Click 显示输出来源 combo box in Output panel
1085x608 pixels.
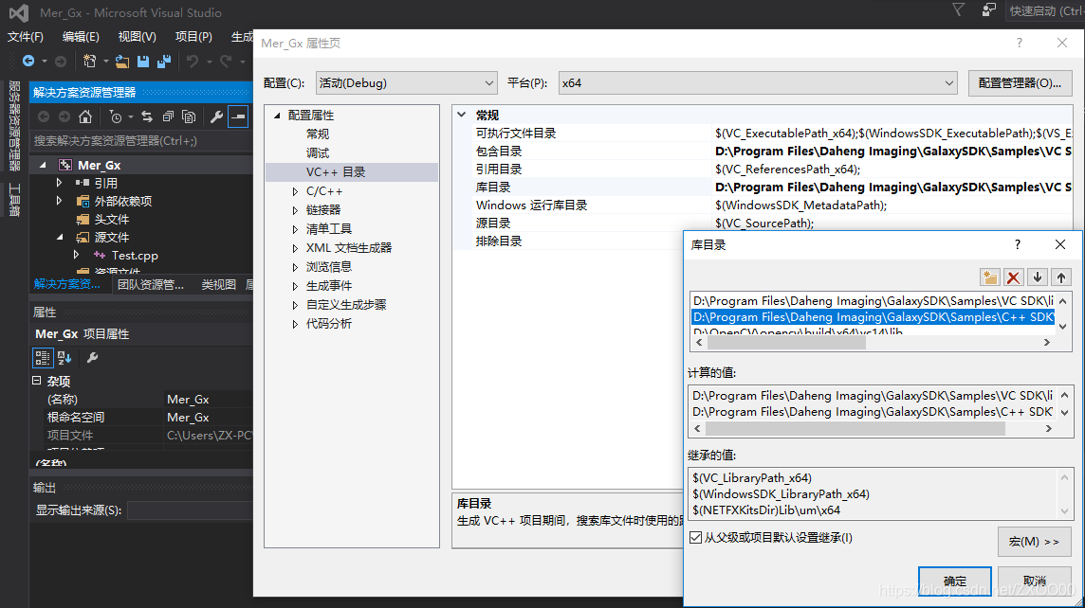(x=191, y=510)
